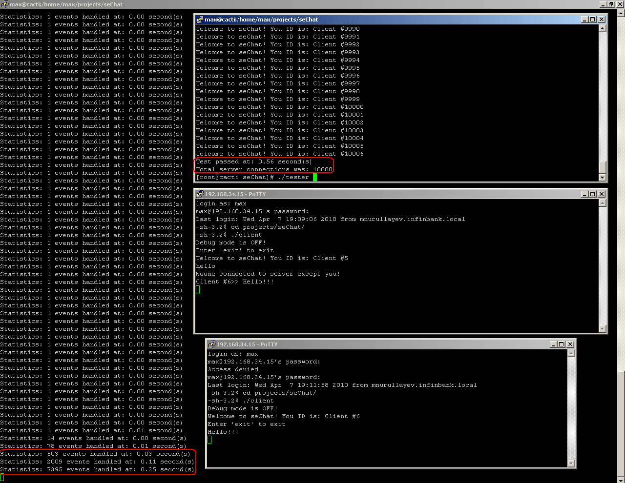Click 'Enter 'exit' to exit' in the Client #6 window
This screenshot has width=625, height=483.
click(247, 424)
